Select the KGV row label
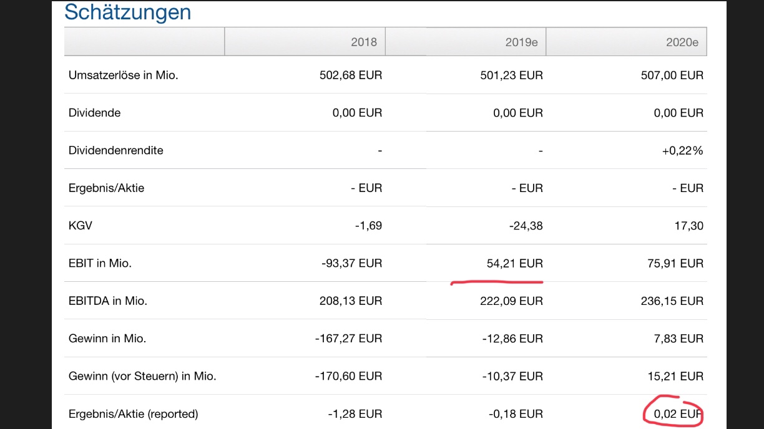This screenshot has height=429, width=764. coord(81,226)
